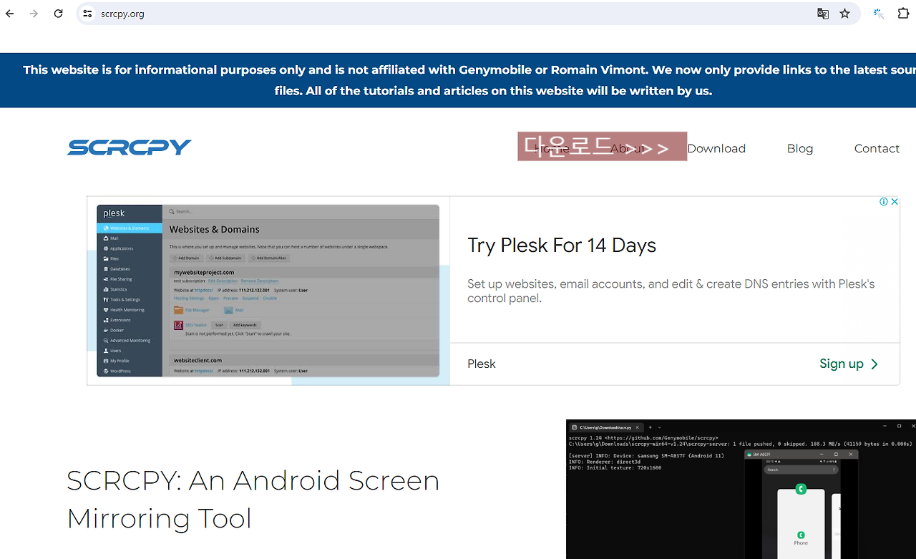Go back with the browser back arrow

pos(9,14)
